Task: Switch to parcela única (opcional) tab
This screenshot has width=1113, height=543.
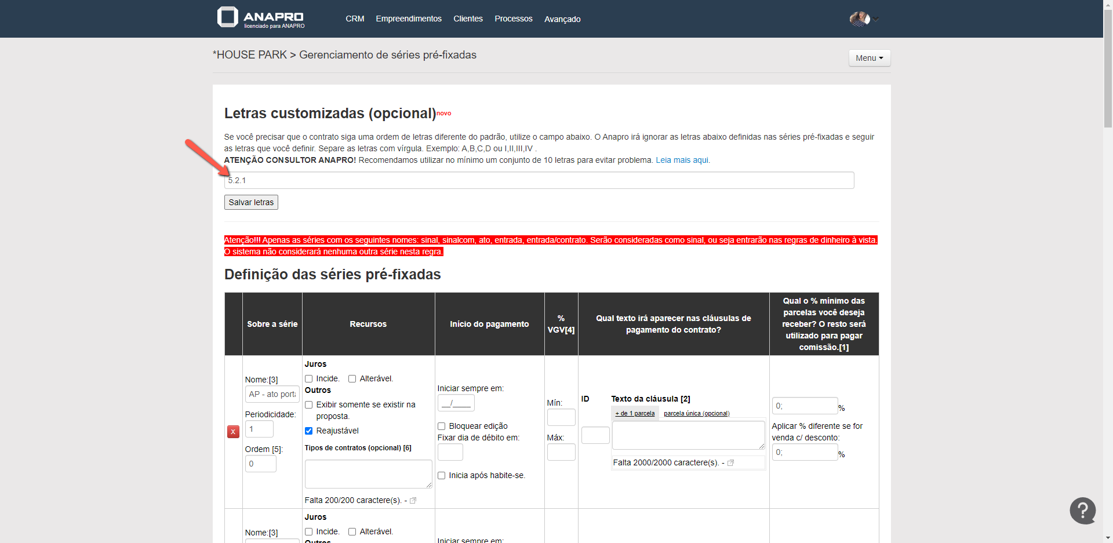Action: coord(696,414)
